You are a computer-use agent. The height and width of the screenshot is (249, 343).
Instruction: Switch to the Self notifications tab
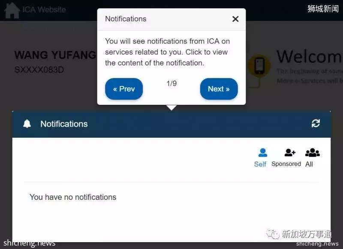click(260, 164)
